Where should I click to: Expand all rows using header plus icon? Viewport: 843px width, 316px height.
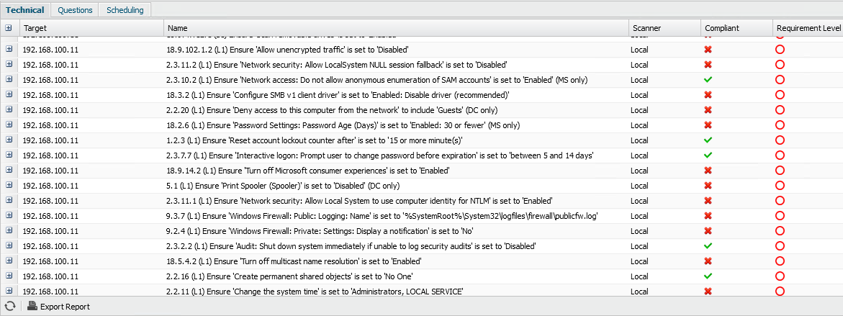point(9,28)
